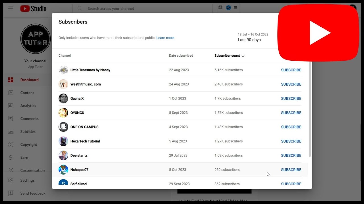Subscribe to Little Treasures by Nancy
Image resolution: width=364 pixels, height=204 pixels.
pos(291,70)
